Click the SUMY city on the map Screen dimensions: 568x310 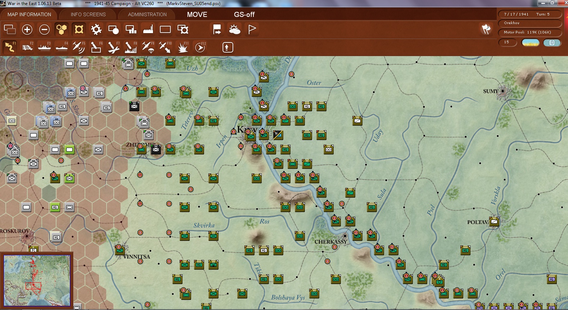coord(503,91)
